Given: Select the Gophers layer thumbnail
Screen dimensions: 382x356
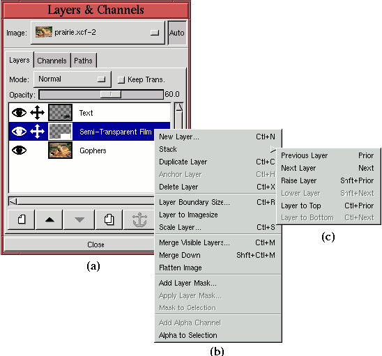Looking at the screenshot, I should pyautogui.click(x=60, y=150).
